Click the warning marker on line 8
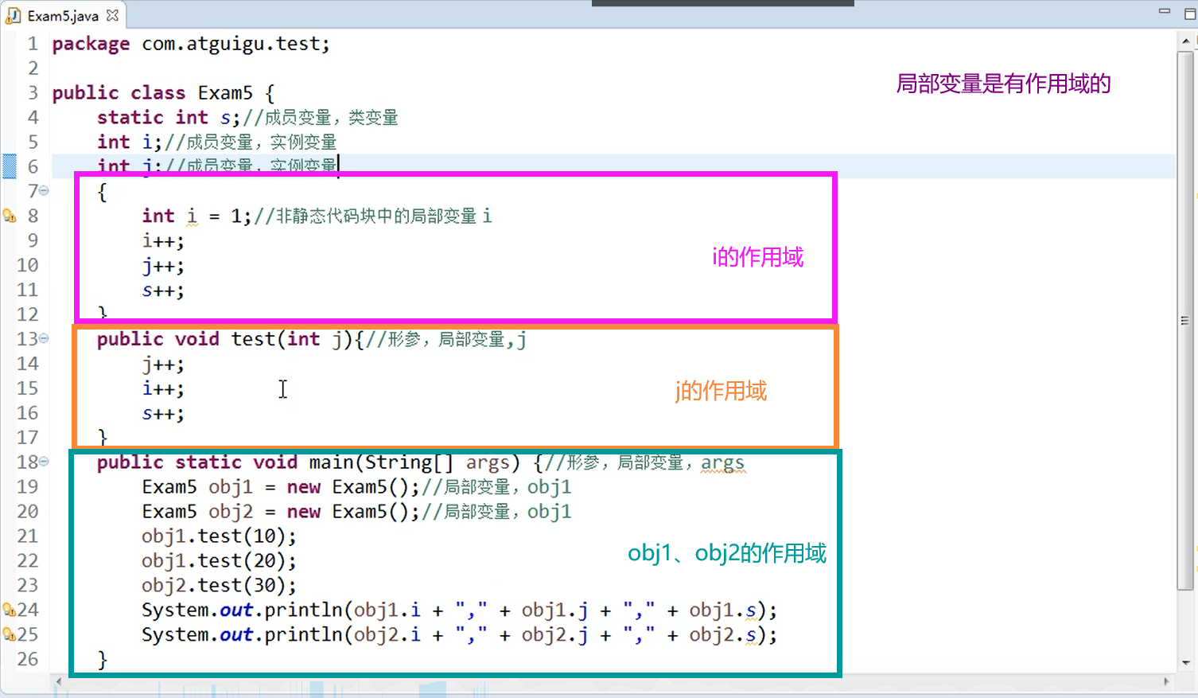This screenshot has height=698, width=1198. pyautogui.click(x=10, y=216)
